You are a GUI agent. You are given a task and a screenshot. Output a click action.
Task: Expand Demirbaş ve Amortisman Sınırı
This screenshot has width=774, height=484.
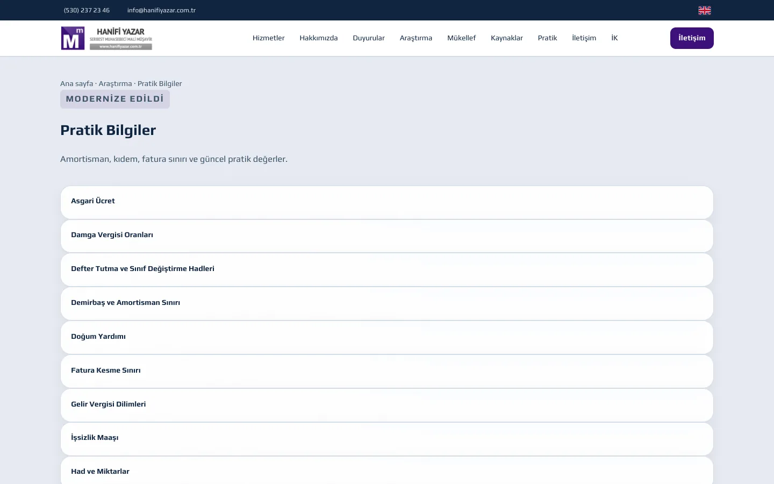(x=387, y=304)
